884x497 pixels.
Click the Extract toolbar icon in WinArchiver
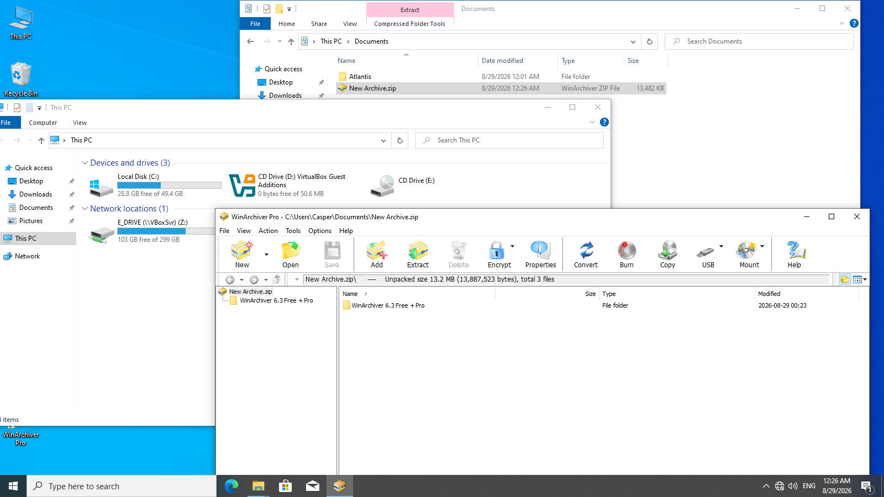pyautogui.click(x=418, y=251)
